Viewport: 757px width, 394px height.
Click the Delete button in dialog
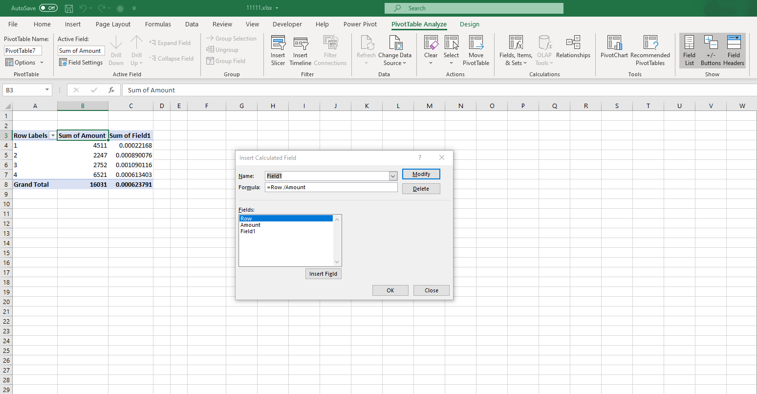coord(421,189)
